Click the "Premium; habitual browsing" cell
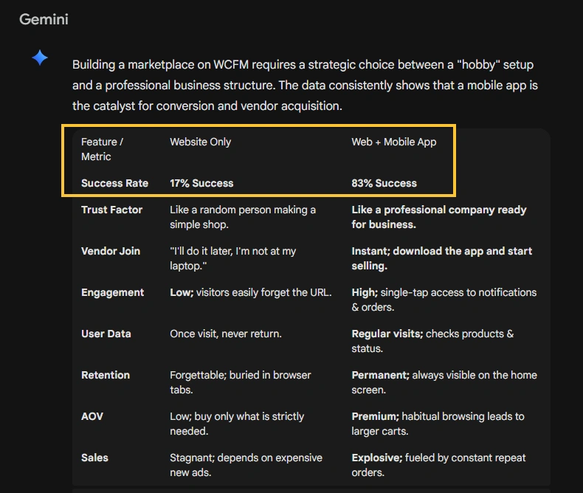Screen dimensions: 583x493 point(438,424)
